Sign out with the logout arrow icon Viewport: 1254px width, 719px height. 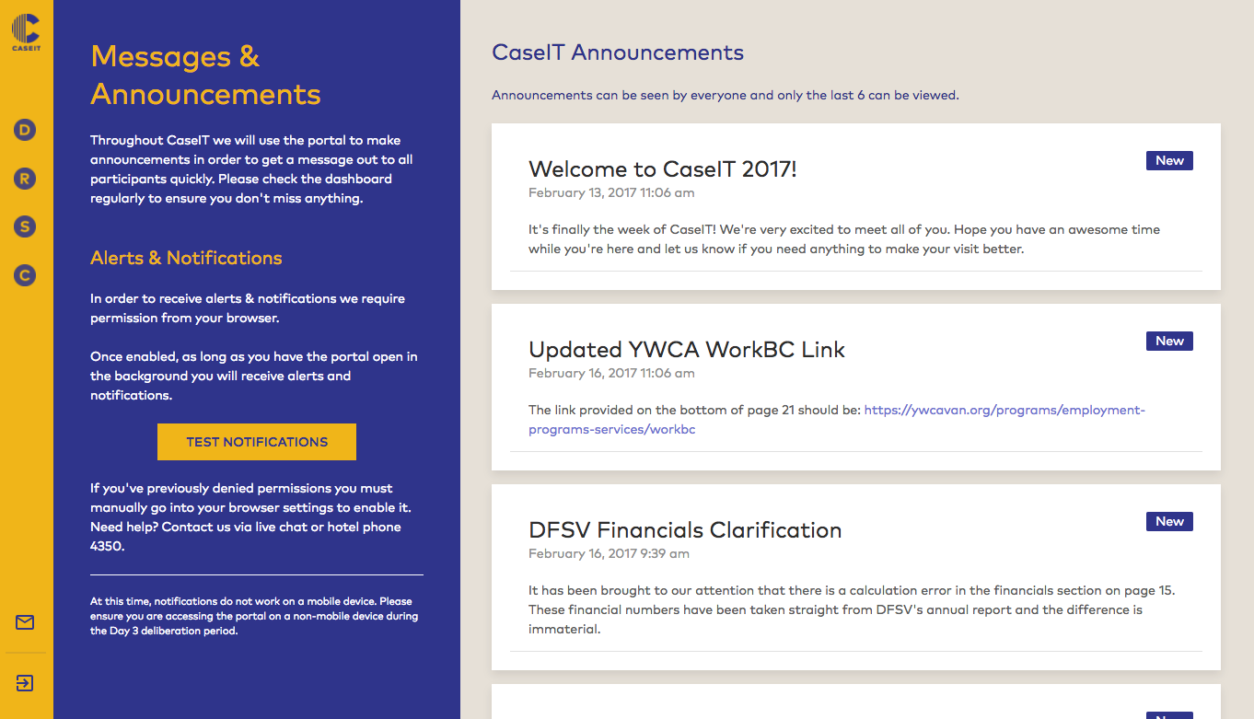(24, 683)
